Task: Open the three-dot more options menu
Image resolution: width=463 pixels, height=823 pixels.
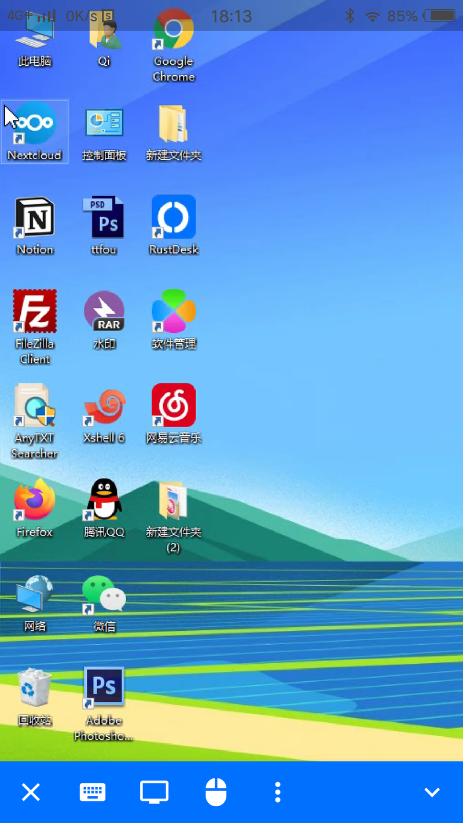Action: [278, 792]
